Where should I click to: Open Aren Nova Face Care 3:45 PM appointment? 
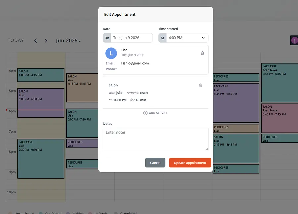tap(279, 83)
